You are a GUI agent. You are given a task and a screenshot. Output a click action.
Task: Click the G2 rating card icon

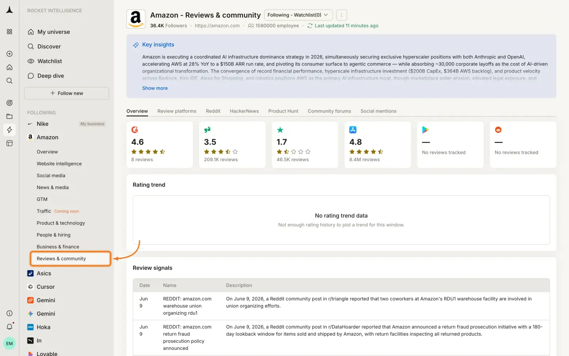click(x=135, y=130)
